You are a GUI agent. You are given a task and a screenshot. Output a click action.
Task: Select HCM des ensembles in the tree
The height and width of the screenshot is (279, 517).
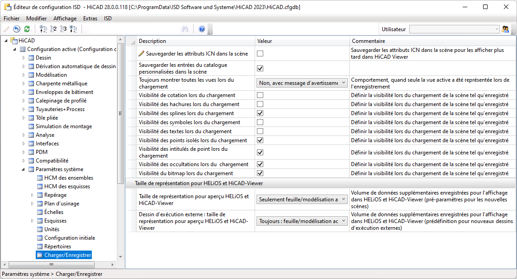point(69,178)
